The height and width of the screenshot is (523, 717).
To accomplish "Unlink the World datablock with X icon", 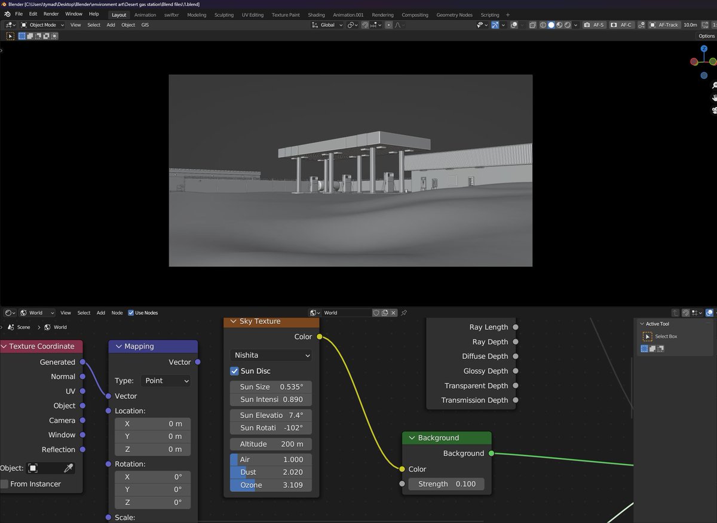I will pos(393,313).
